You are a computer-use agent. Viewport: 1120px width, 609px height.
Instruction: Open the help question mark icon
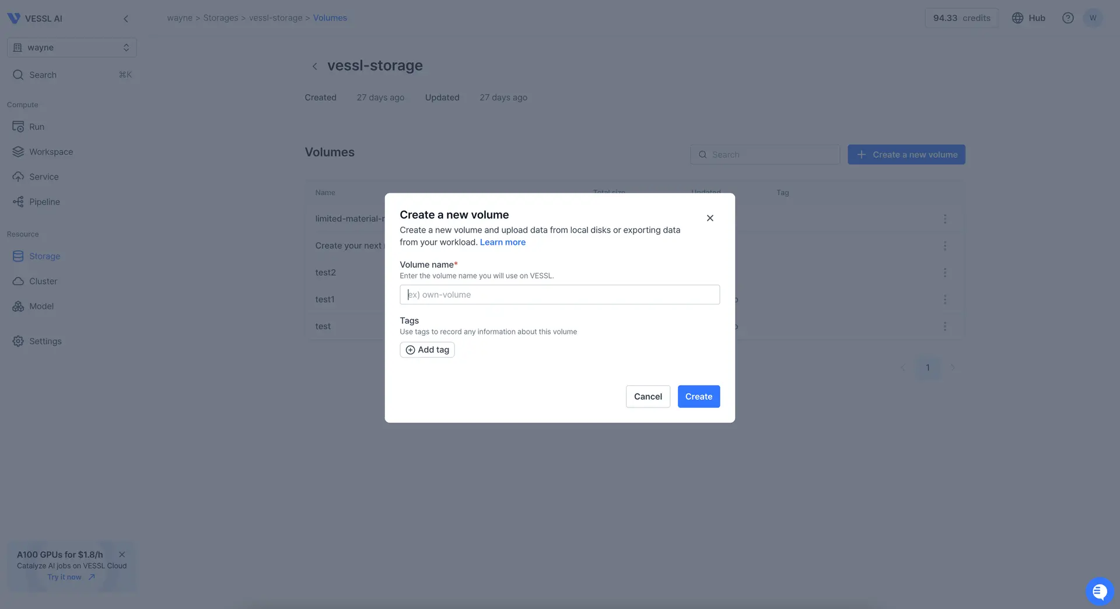1068,18
